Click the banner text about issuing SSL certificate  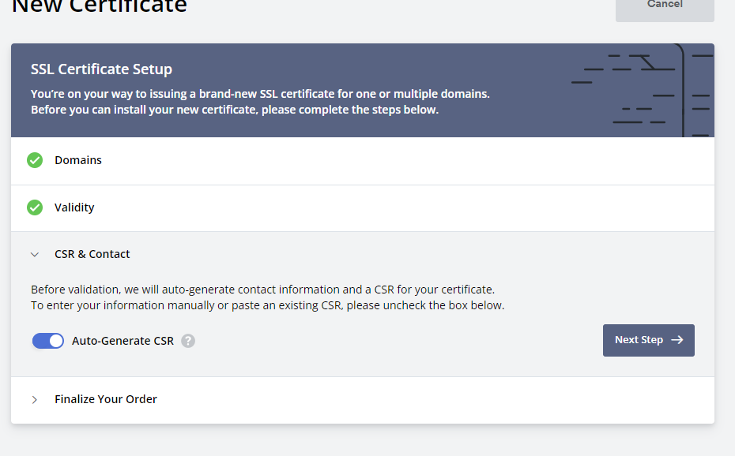tap(260, 102)
